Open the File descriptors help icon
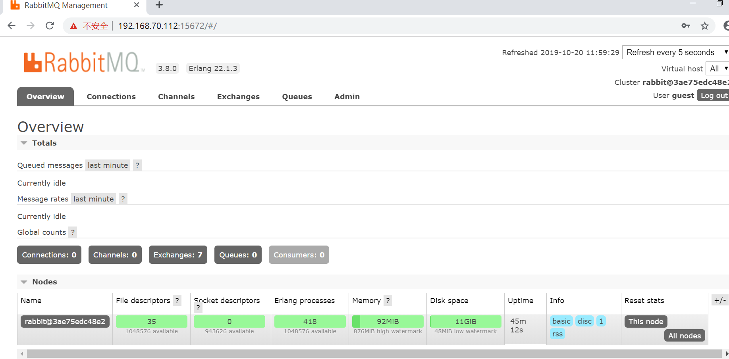This screenshot has width=729, height=359. click(177, 300)
